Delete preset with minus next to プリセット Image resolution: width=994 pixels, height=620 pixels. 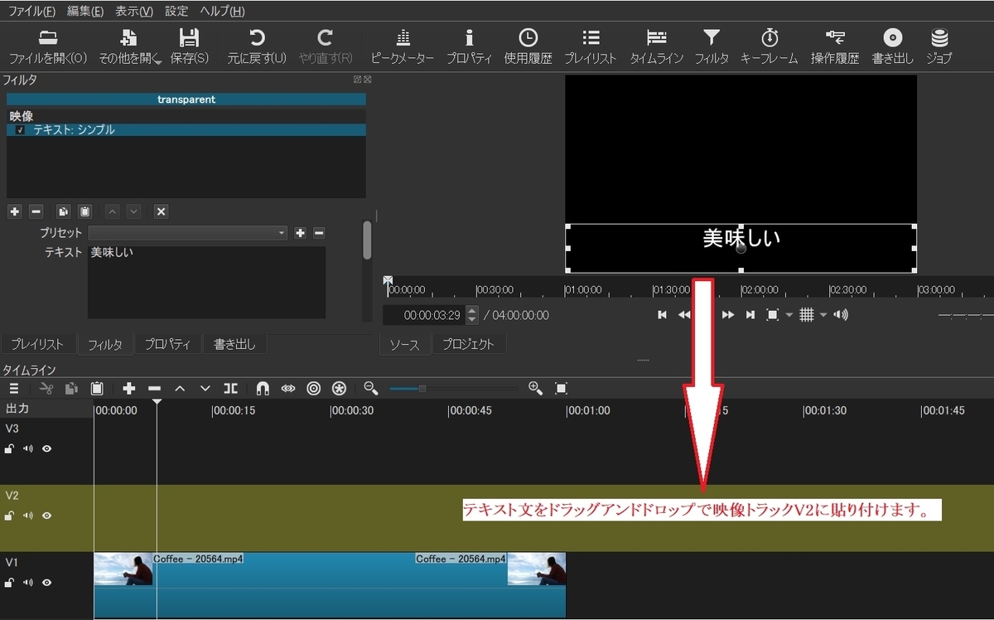pos(319,233)
